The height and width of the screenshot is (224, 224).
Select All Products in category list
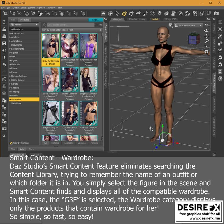click(x=24, y=29)
